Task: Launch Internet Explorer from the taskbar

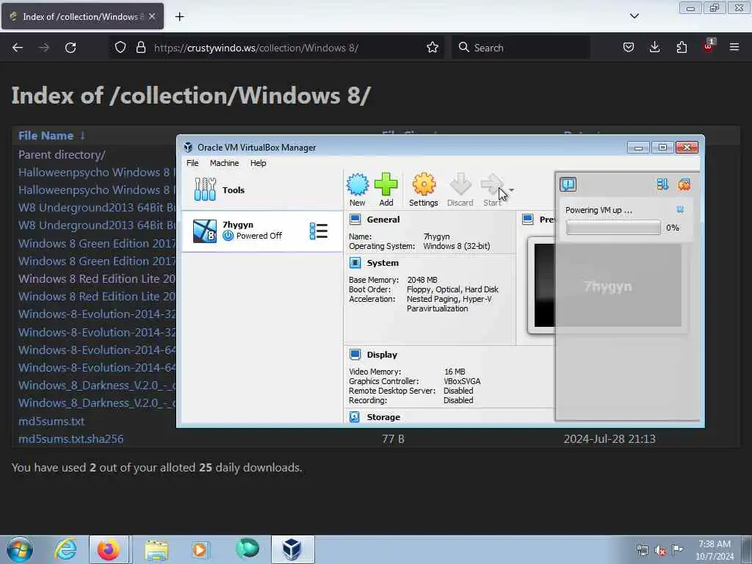Action: 65,549
